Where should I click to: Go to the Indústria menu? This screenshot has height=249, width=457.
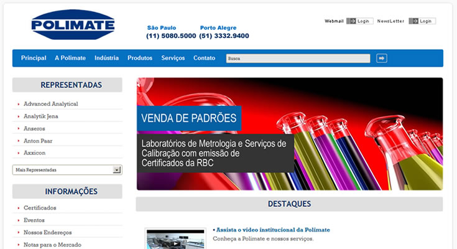coord(106,58)
